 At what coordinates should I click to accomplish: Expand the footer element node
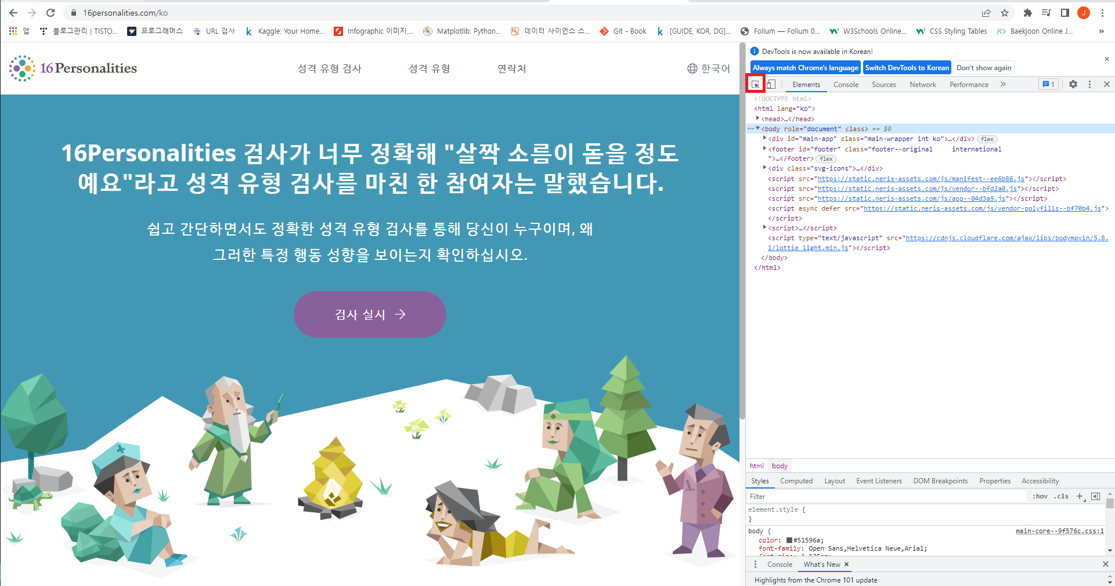764,149
